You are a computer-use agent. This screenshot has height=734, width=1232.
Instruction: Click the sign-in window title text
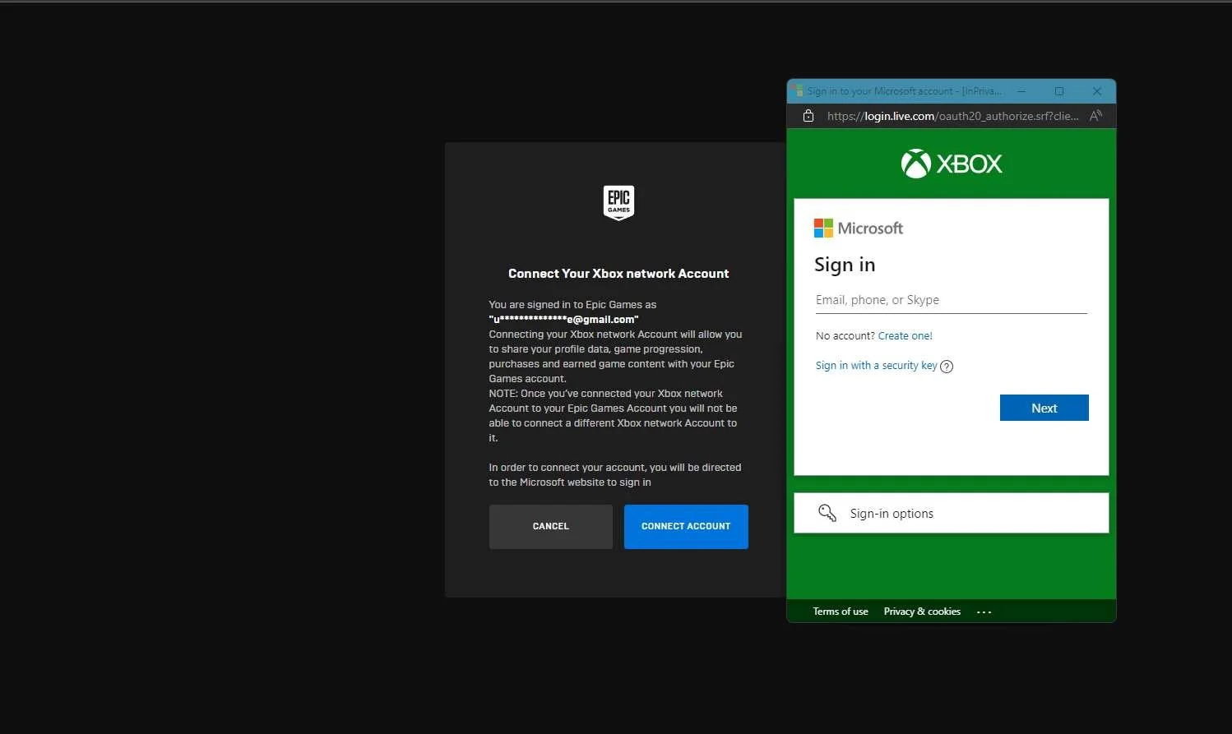pos(904,91)
